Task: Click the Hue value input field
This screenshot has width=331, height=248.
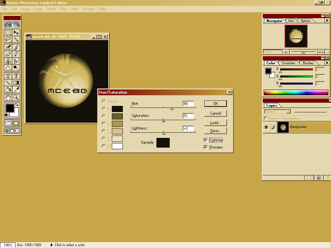Action: (188, 103)
